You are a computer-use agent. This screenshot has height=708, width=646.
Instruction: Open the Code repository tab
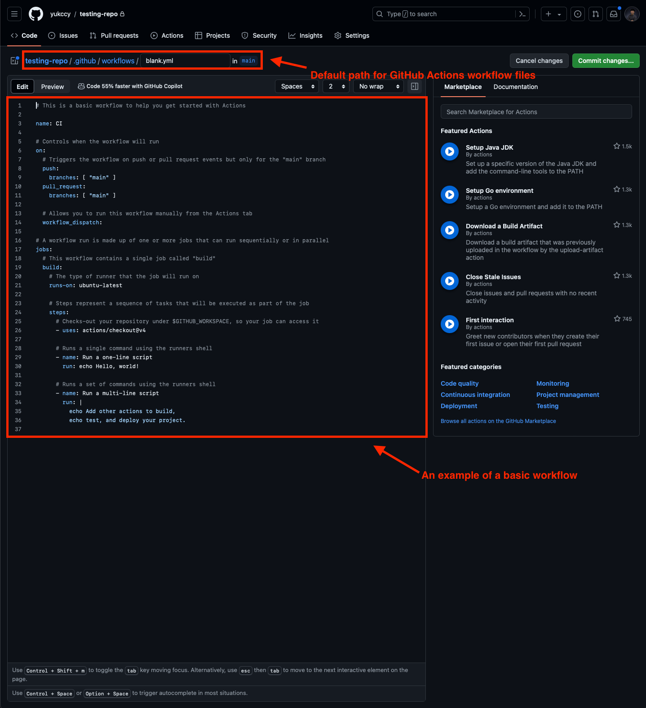point(24,36)
